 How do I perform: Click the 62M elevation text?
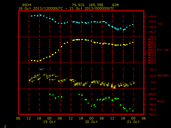pyautogui.click(x=115, y=5)
